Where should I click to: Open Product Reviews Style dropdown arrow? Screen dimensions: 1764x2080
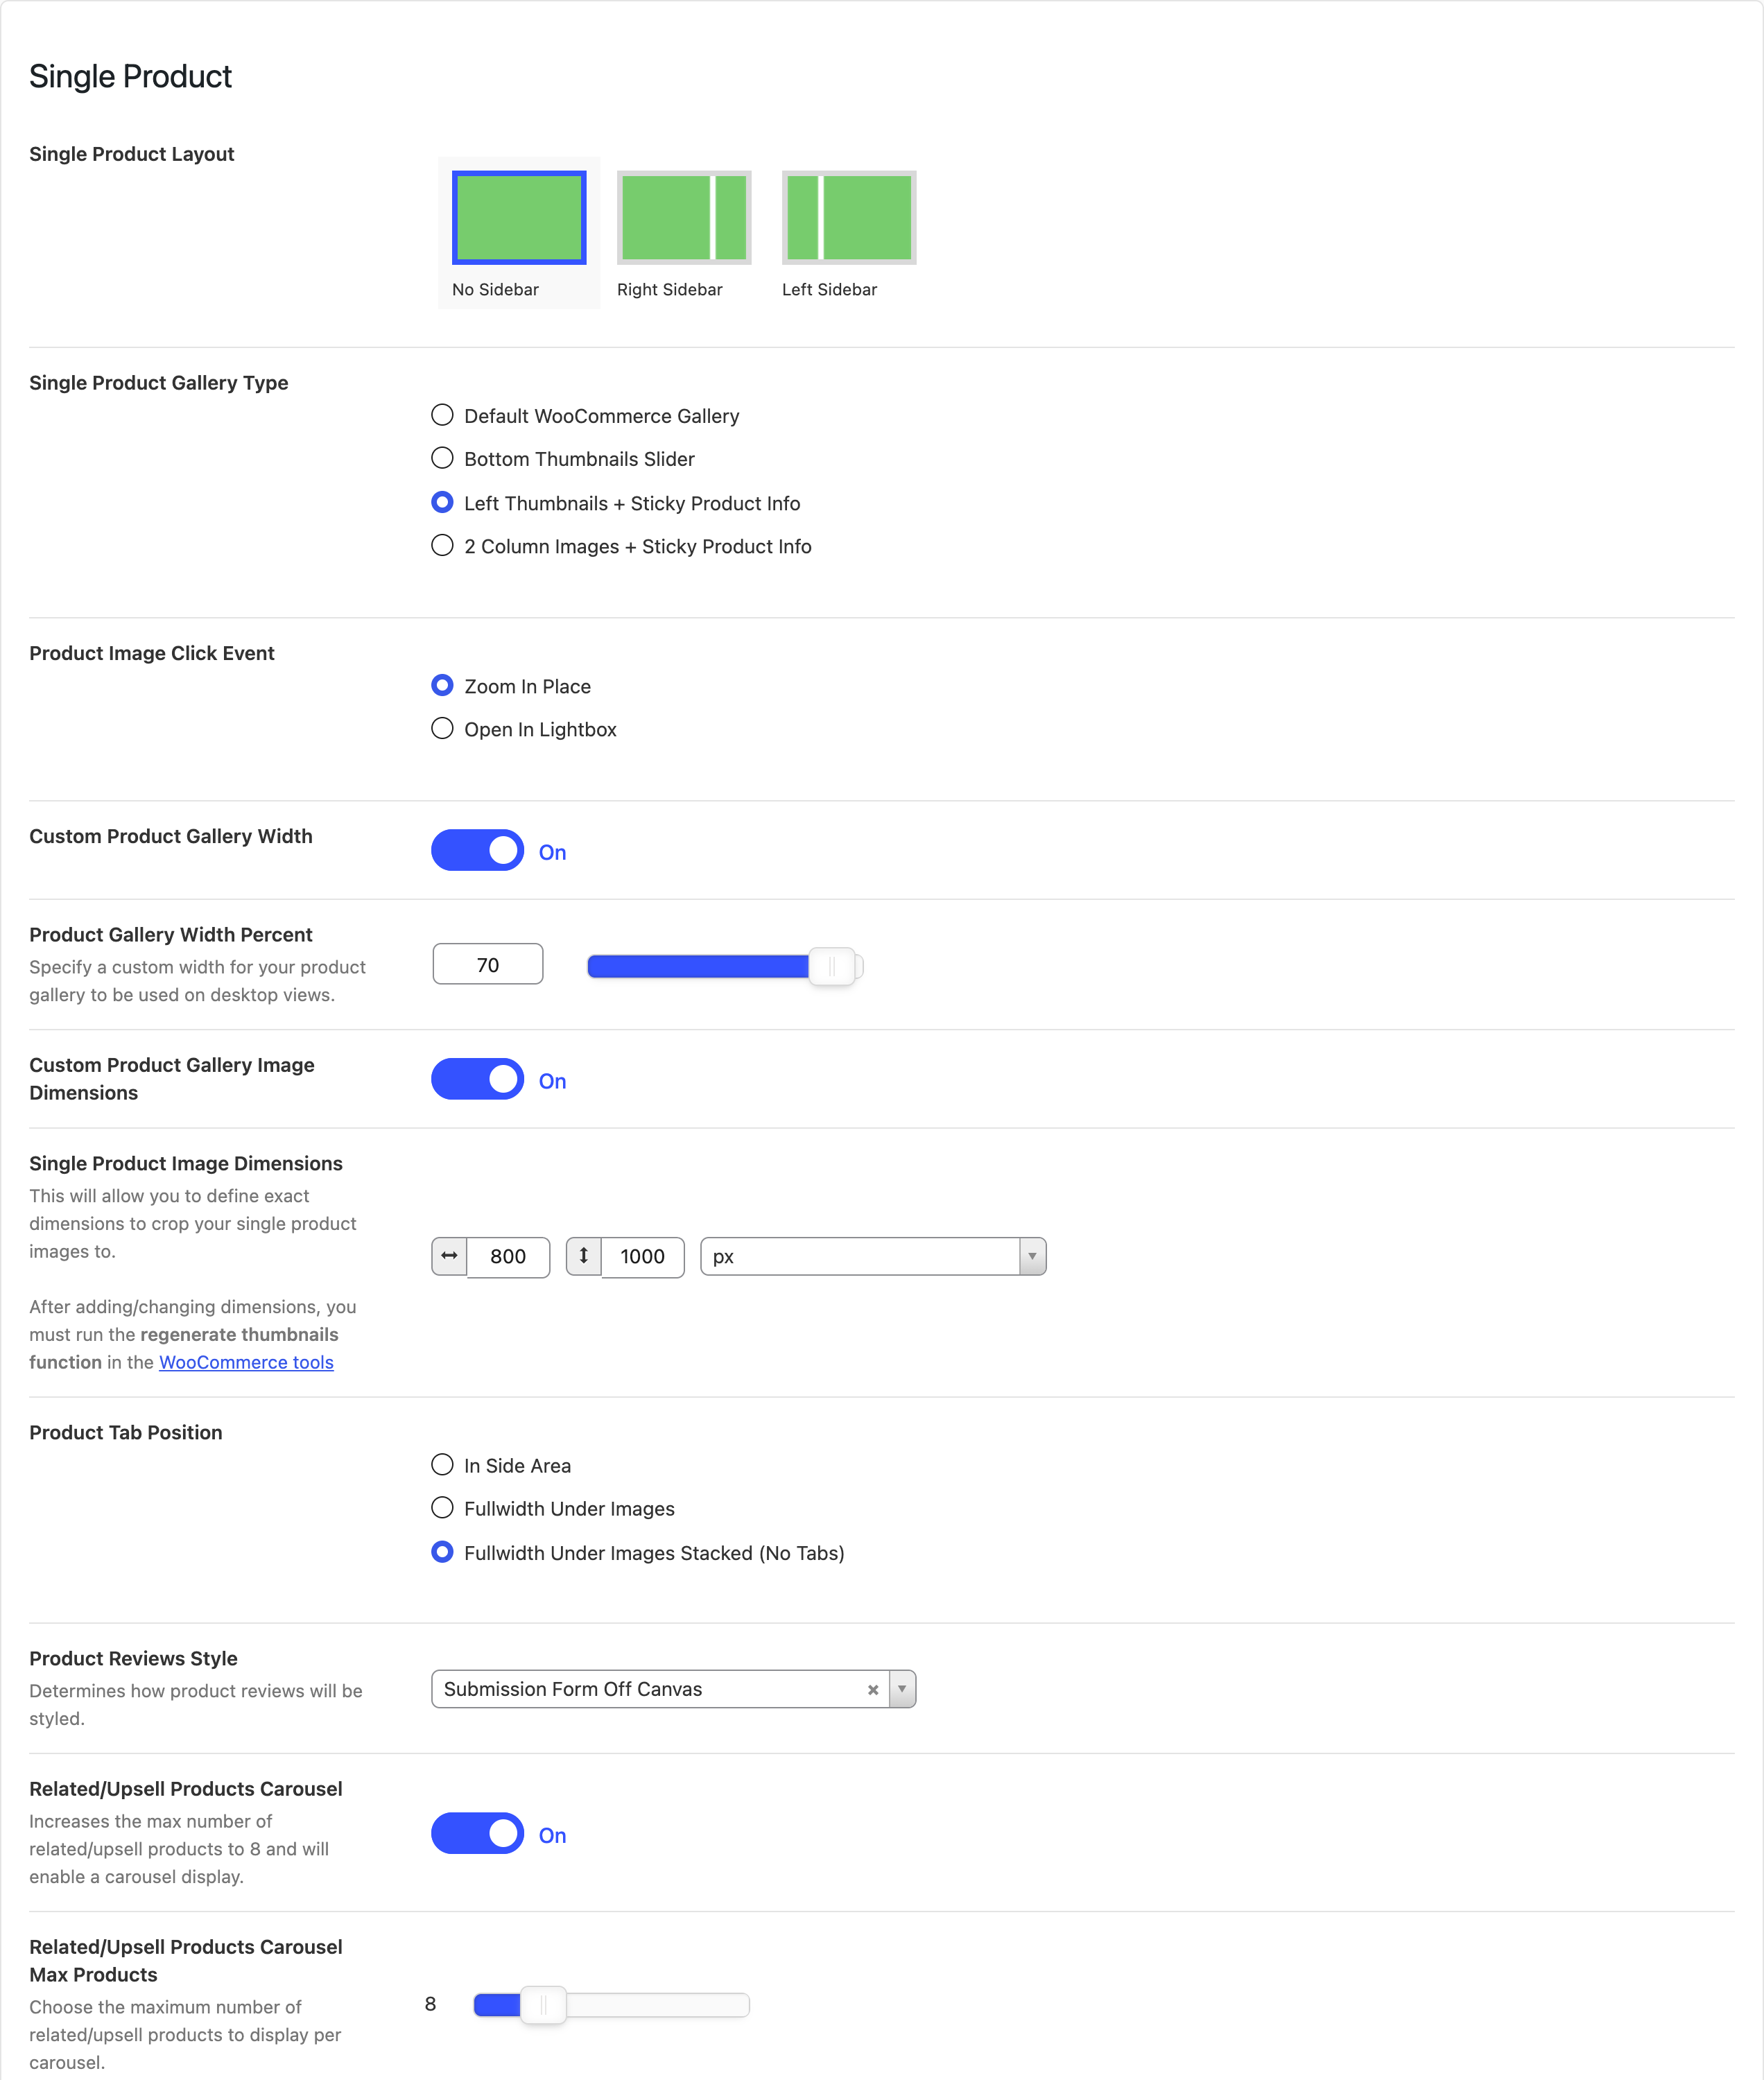902,1689
